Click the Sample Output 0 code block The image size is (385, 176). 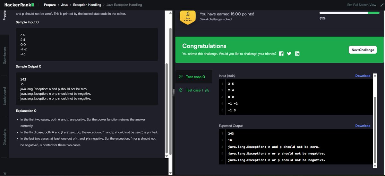[x=87, y=89]
